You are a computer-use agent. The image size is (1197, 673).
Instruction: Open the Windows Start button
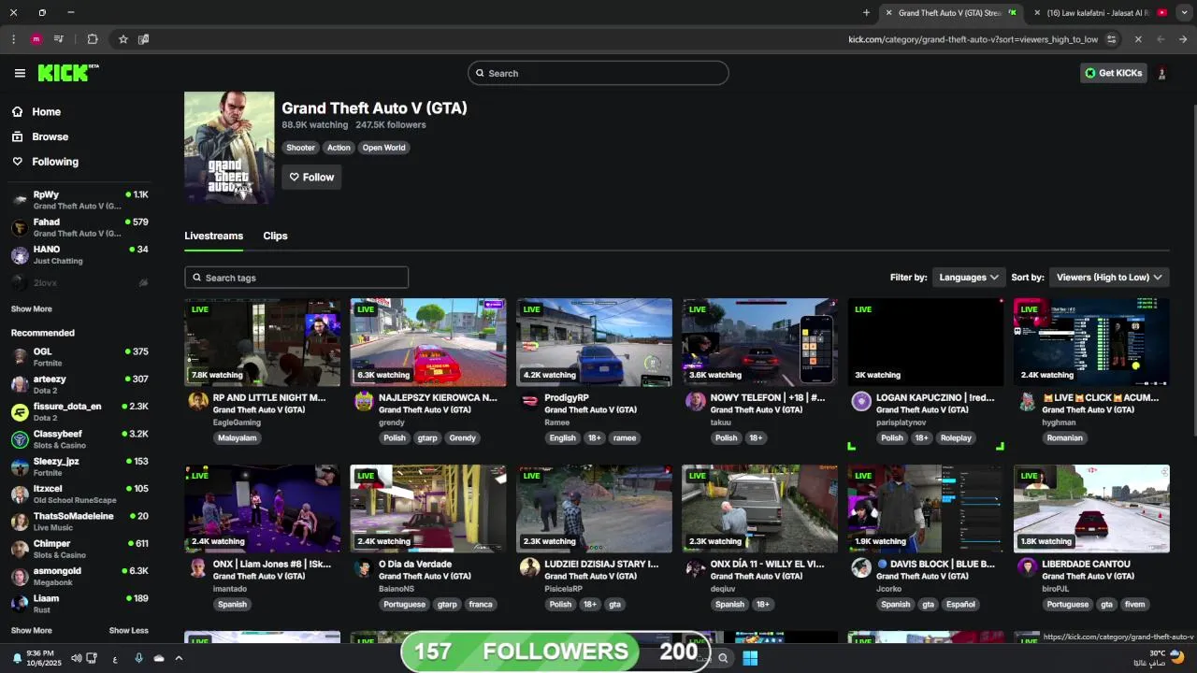tap(750, 658)
